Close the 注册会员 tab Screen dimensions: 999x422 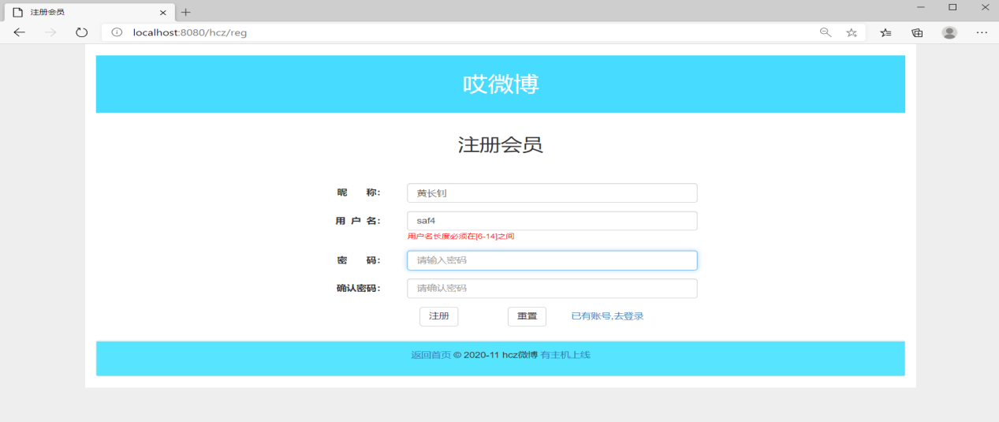(162, 13)
